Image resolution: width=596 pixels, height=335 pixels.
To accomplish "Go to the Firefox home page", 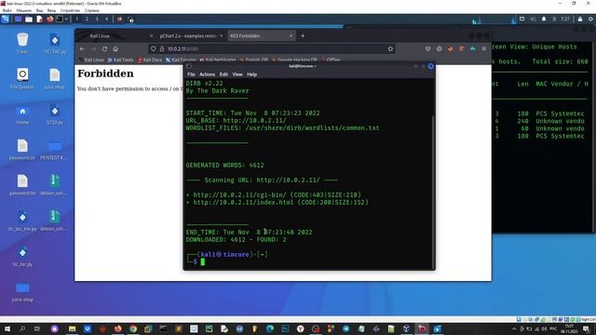I will pyautogui.click(x=115, y=49).
